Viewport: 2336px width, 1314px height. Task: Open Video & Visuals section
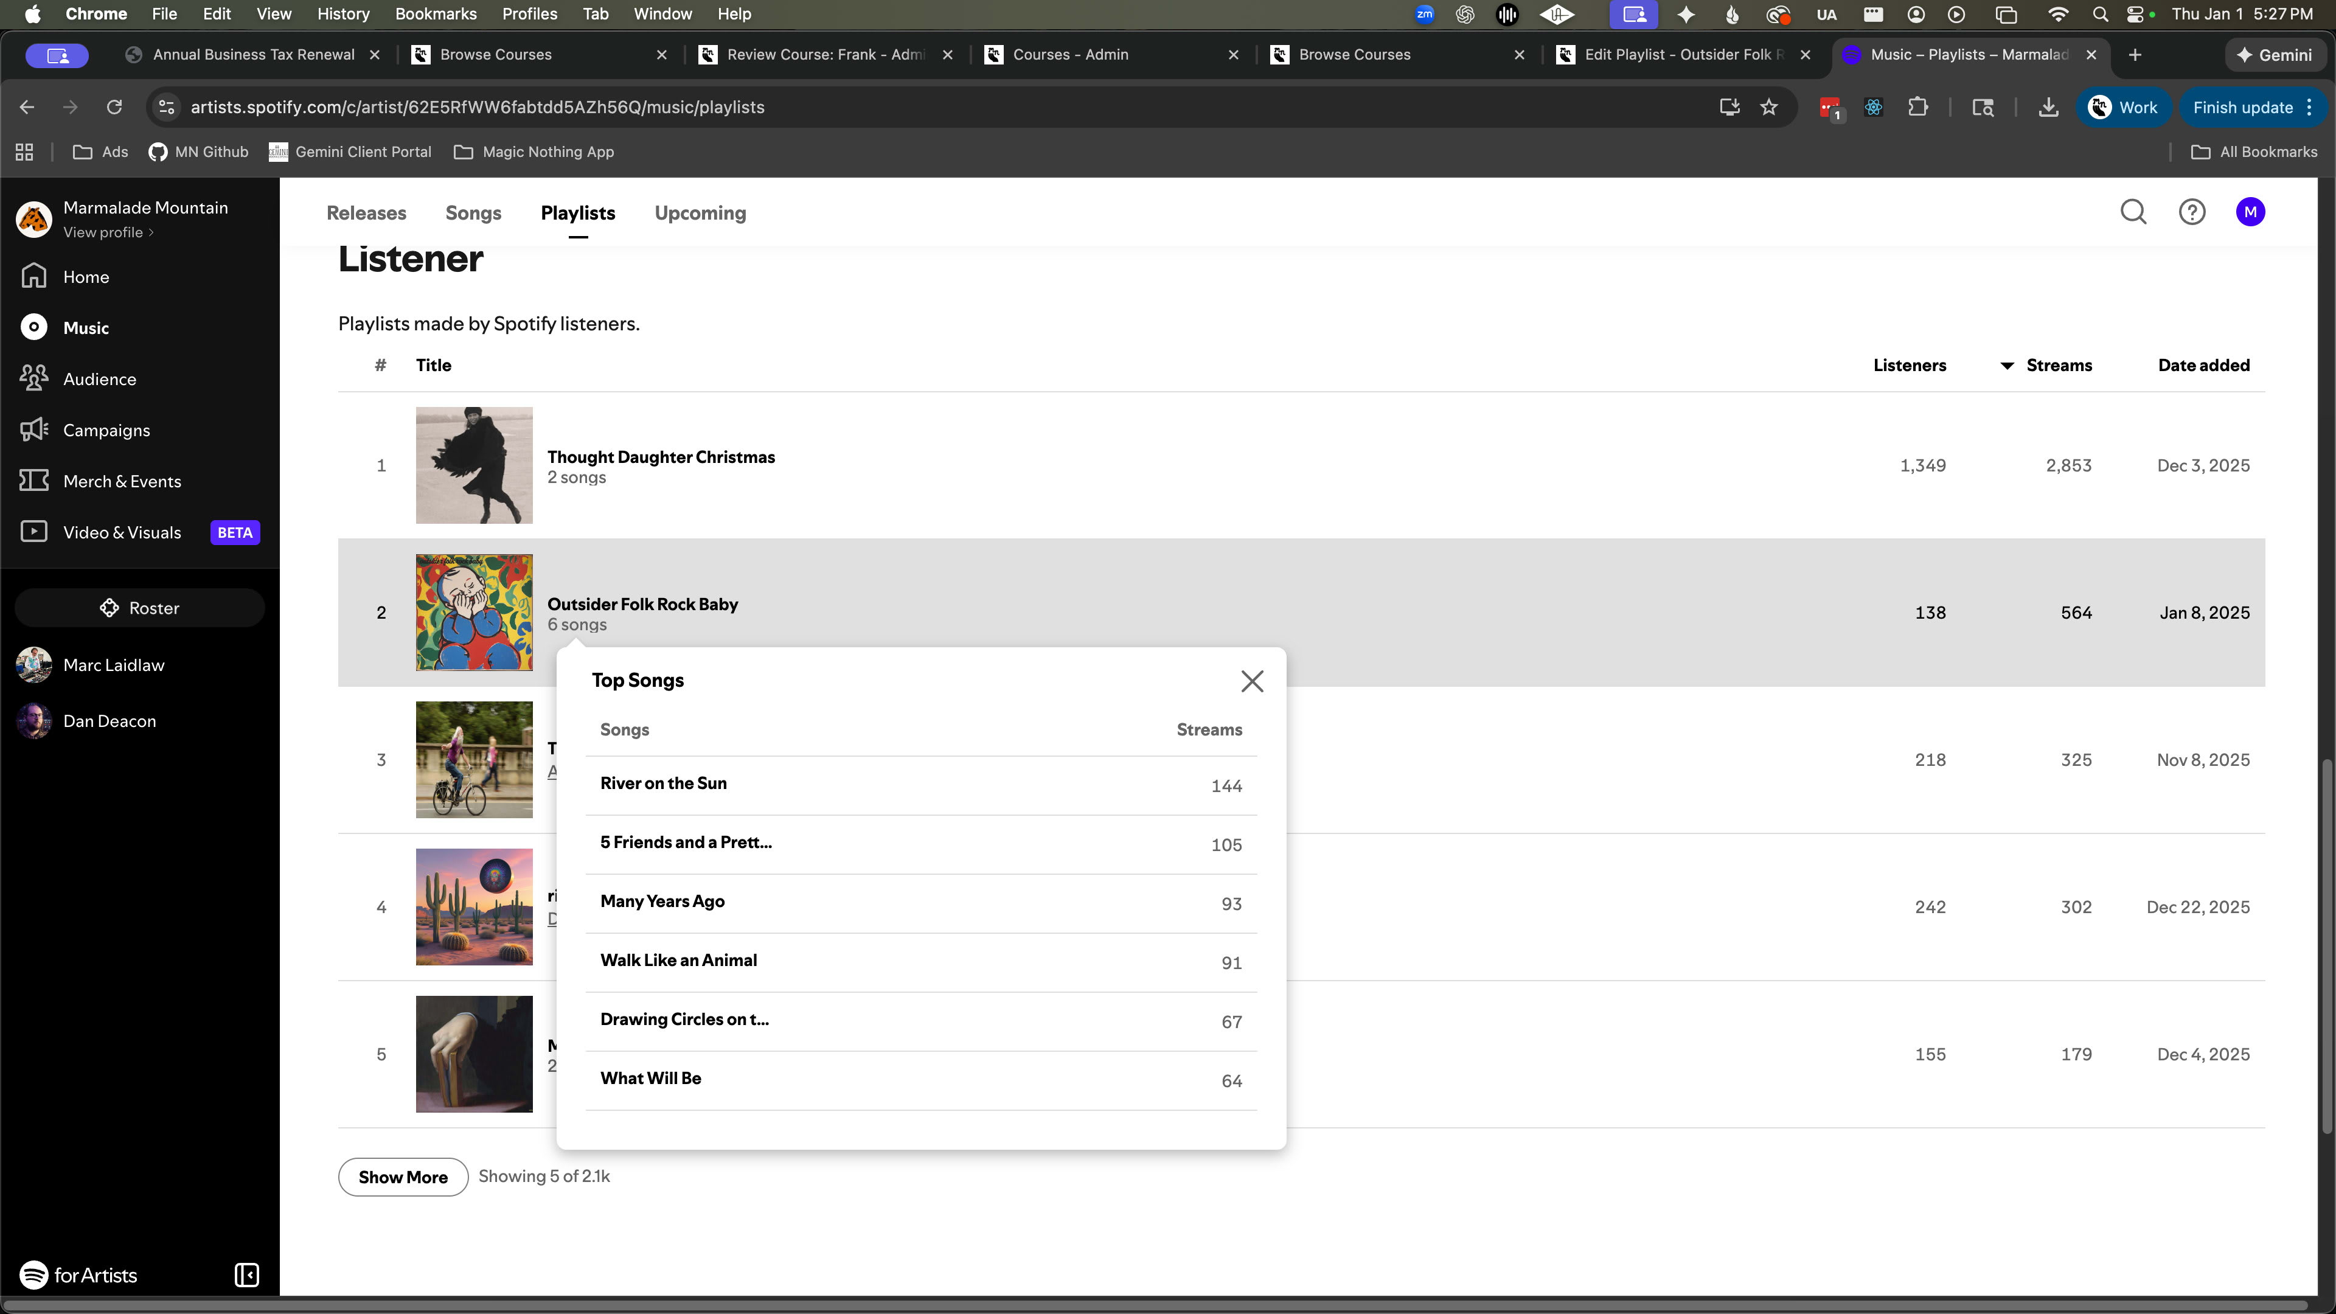pyautogui.click(x=122, y=532)
